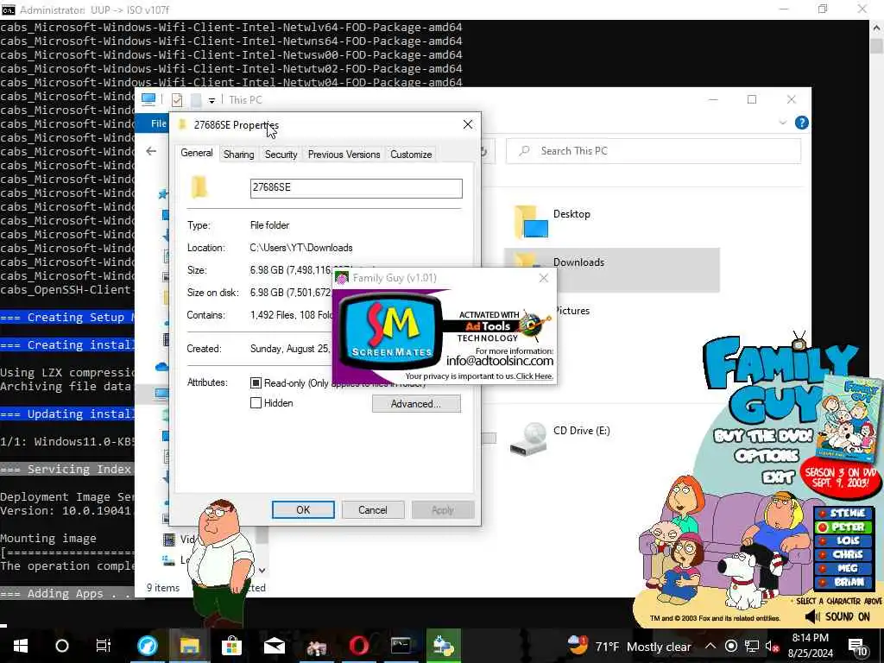
Task: Click Exit in the Family Guy panel
Action: [x=778, y=477]
